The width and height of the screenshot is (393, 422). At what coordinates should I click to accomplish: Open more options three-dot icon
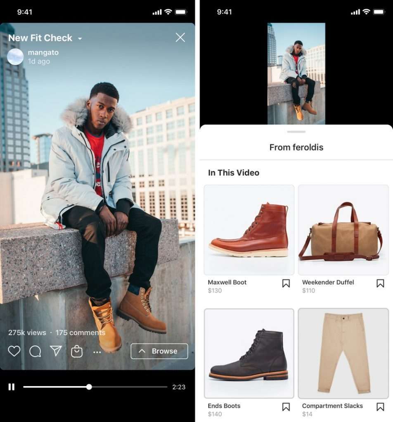coord(97,352)
